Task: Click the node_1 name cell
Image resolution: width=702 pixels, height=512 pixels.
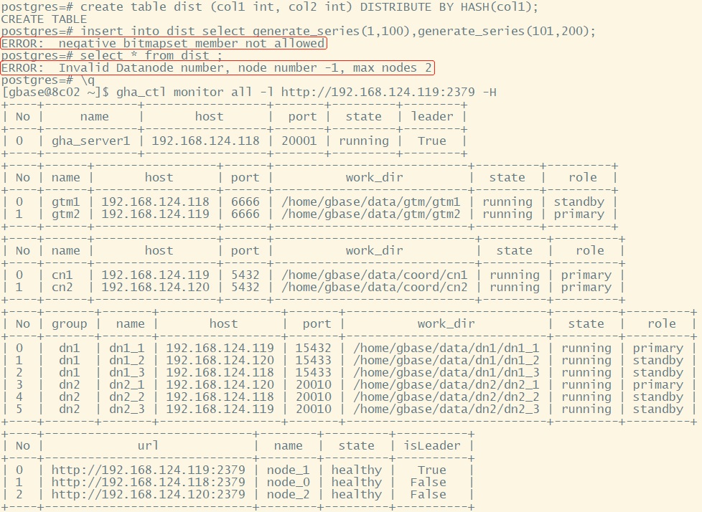Action: (x=288, y=470)
